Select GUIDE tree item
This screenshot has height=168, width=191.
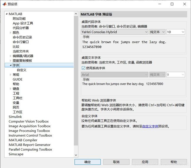tap(18, 79)
